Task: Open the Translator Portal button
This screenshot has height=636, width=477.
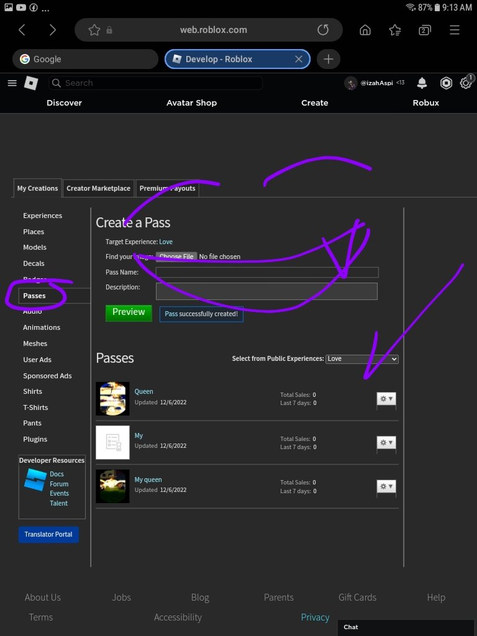Action: coord(48,535)
